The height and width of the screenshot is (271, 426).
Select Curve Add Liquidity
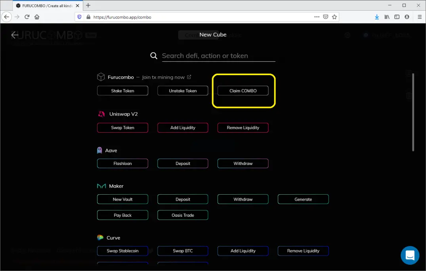(243, 251)
